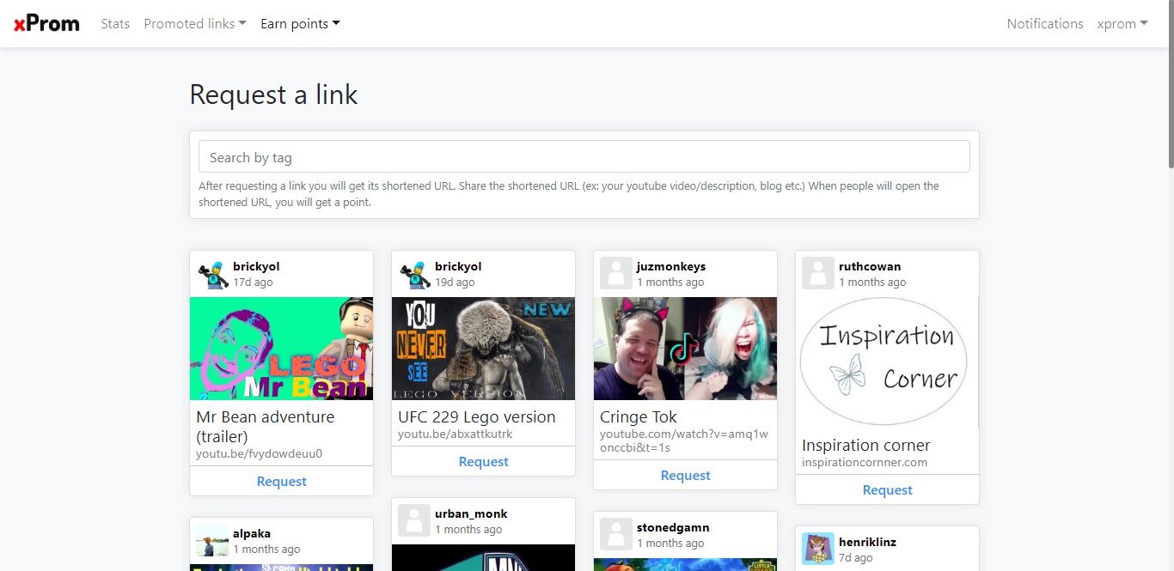1174x571 pixels.
Task: Click henriklinz user avatar
Action: 818,550
